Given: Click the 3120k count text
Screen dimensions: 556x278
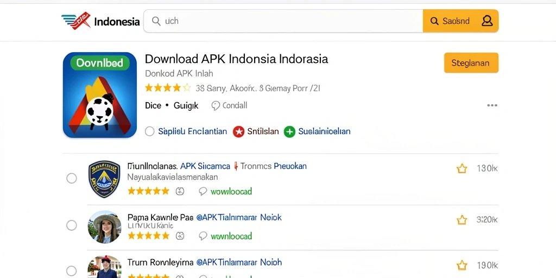Looking at the screenshot, I should coord(487,220).
